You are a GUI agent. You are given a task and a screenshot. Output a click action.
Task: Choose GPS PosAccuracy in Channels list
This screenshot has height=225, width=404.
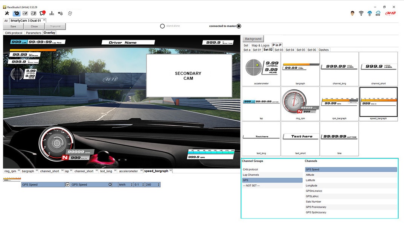click(351, 207)
